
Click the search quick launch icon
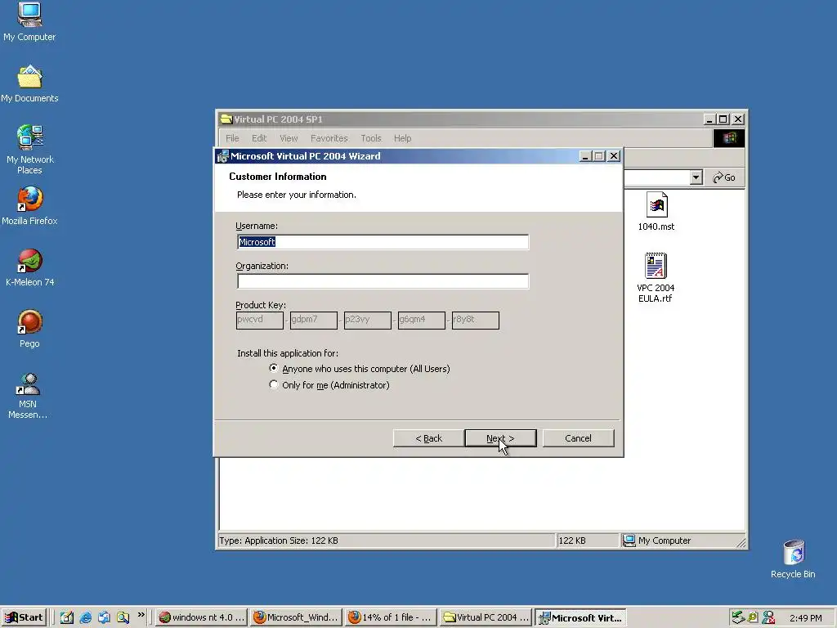click(x=123, y=617)
